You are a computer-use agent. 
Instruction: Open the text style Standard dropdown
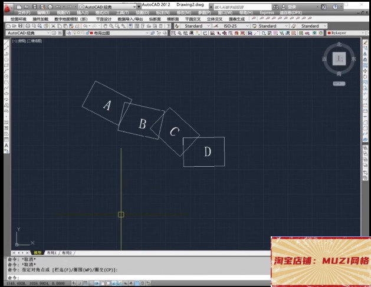coord(196,26)
